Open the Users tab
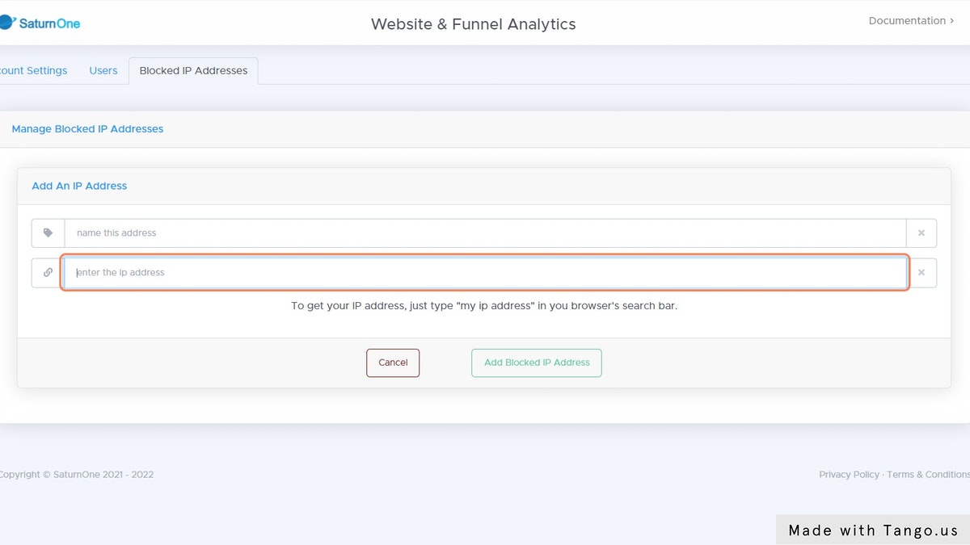Screen dimensions: 970x545 coord(103,70)
